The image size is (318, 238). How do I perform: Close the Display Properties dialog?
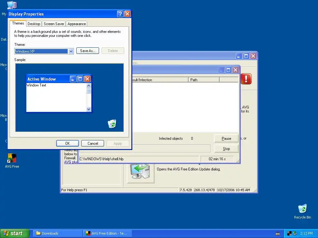(x=127, y=14)
